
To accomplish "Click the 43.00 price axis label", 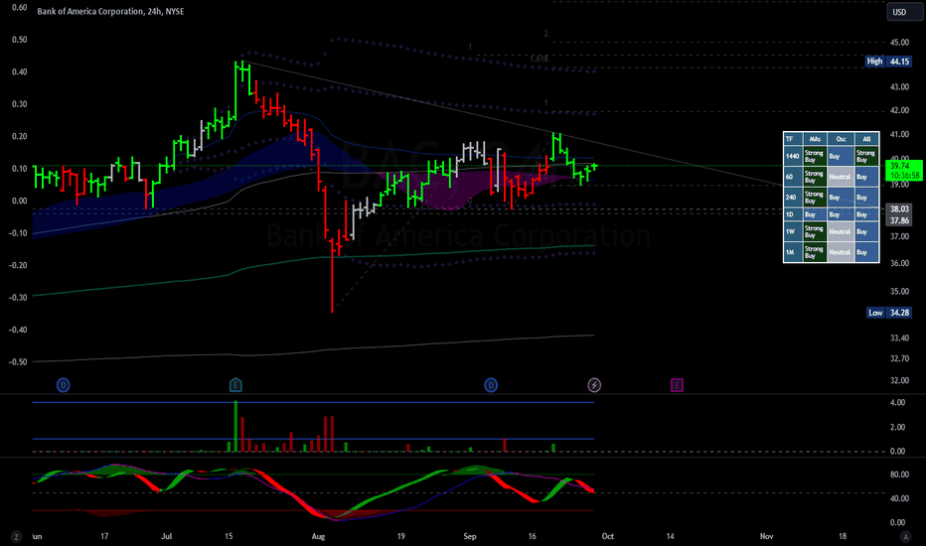I will click(899, 86).
